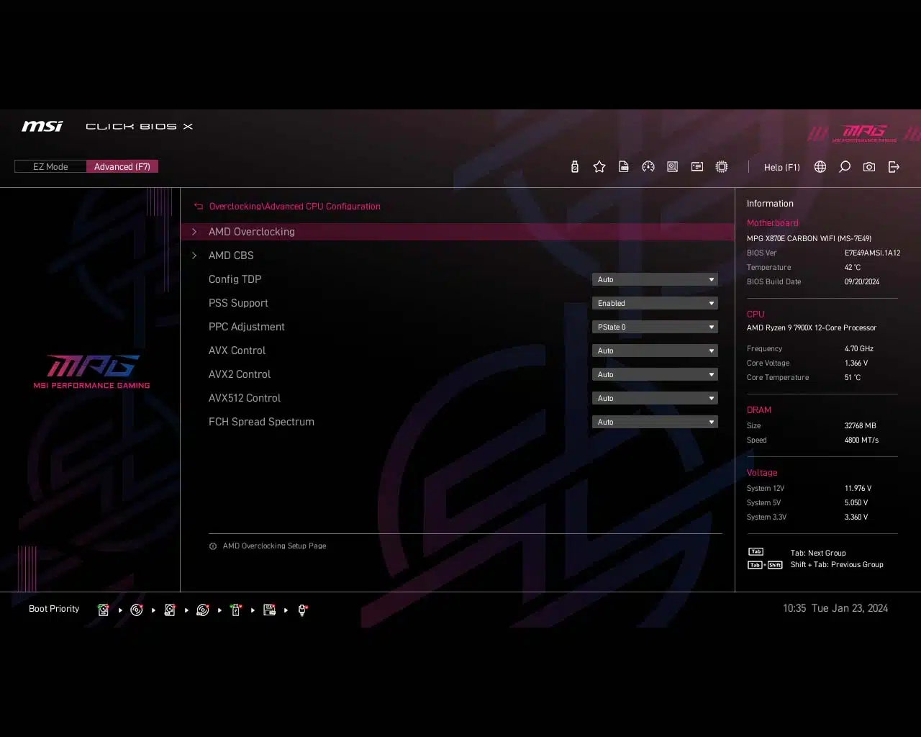The image size is (921, 737).
Task: Click the card panel icon beside the chip icon
Action: click(x=697, y=167)
